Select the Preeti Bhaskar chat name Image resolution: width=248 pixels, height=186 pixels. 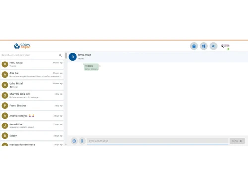click(18, 106)
